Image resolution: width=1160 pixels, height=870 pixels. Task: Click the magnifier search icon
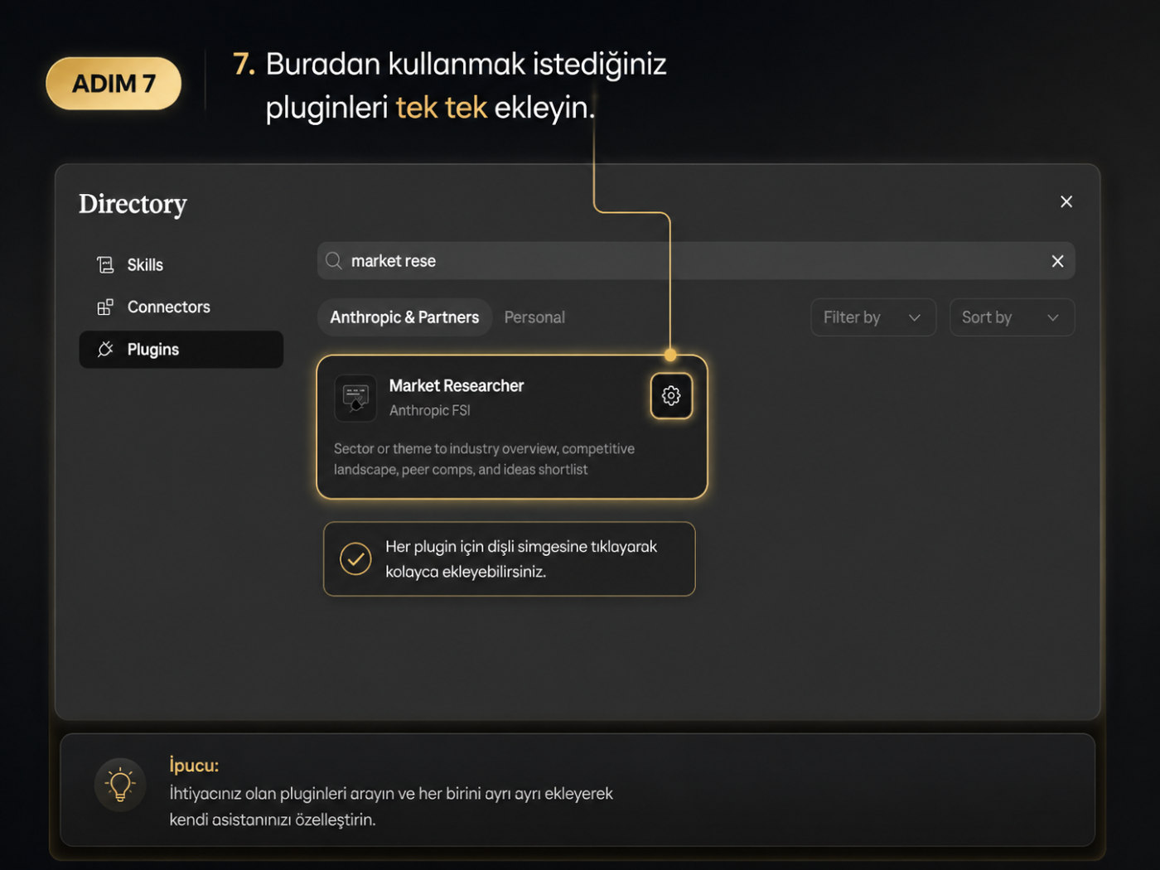click(334, 261)
